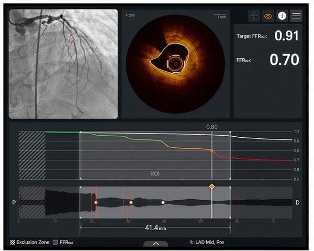Open the info icon button

point(282,16)
